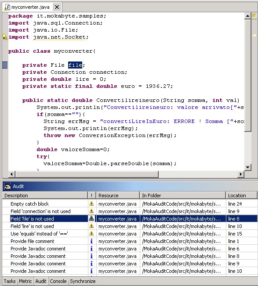The image size is (258, 286).
Task: Open the Synchronize tab
Action: pyautogui.click(x=83, y=281)
